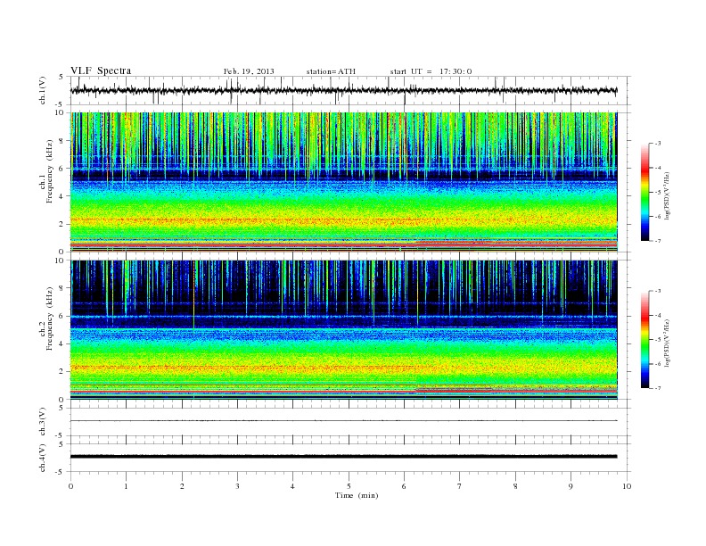
Task: Click the "6" kHz tick on ch.1 frequency axis
Action: tap(62, 168)
